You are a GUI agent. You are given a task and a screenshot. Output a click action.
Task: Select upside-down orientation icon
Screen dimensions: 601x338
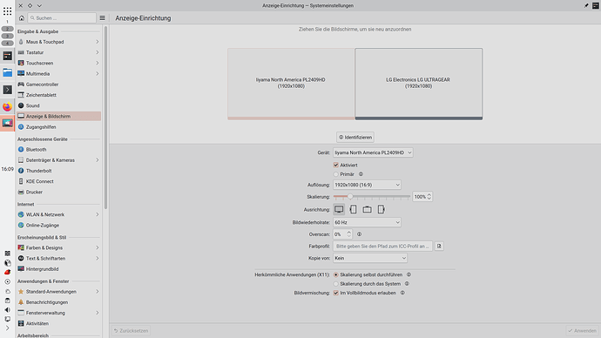[368, 209]
